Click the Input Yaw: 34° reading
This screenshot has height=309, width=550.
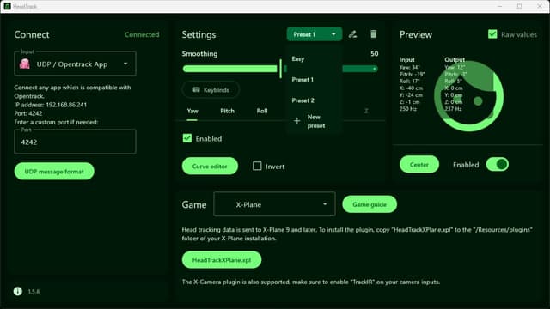pyautogui.click(x=409, y=67)
